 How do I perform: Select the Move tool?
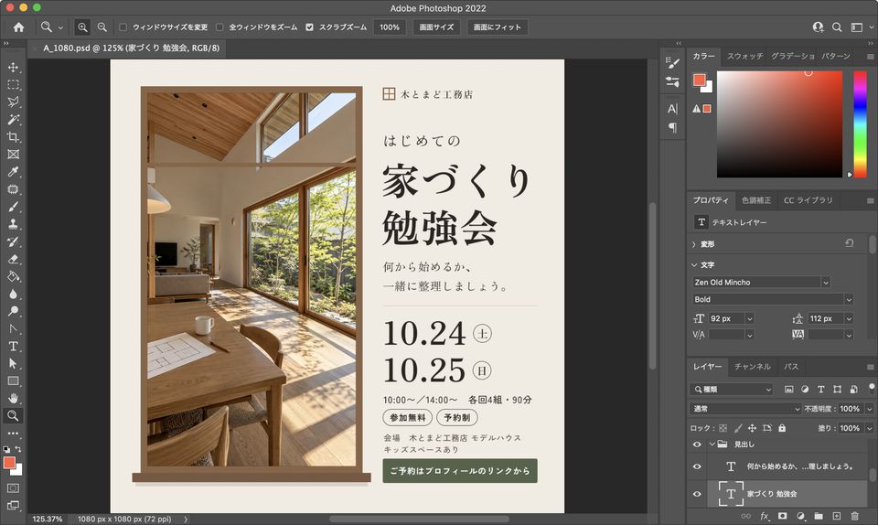coord(13,67)
